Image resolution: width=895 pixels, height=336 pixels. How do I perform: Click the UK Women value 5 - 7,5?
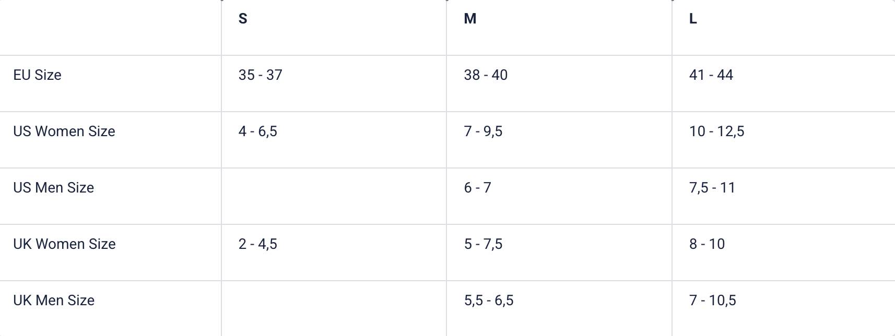(x=483, y=244)
